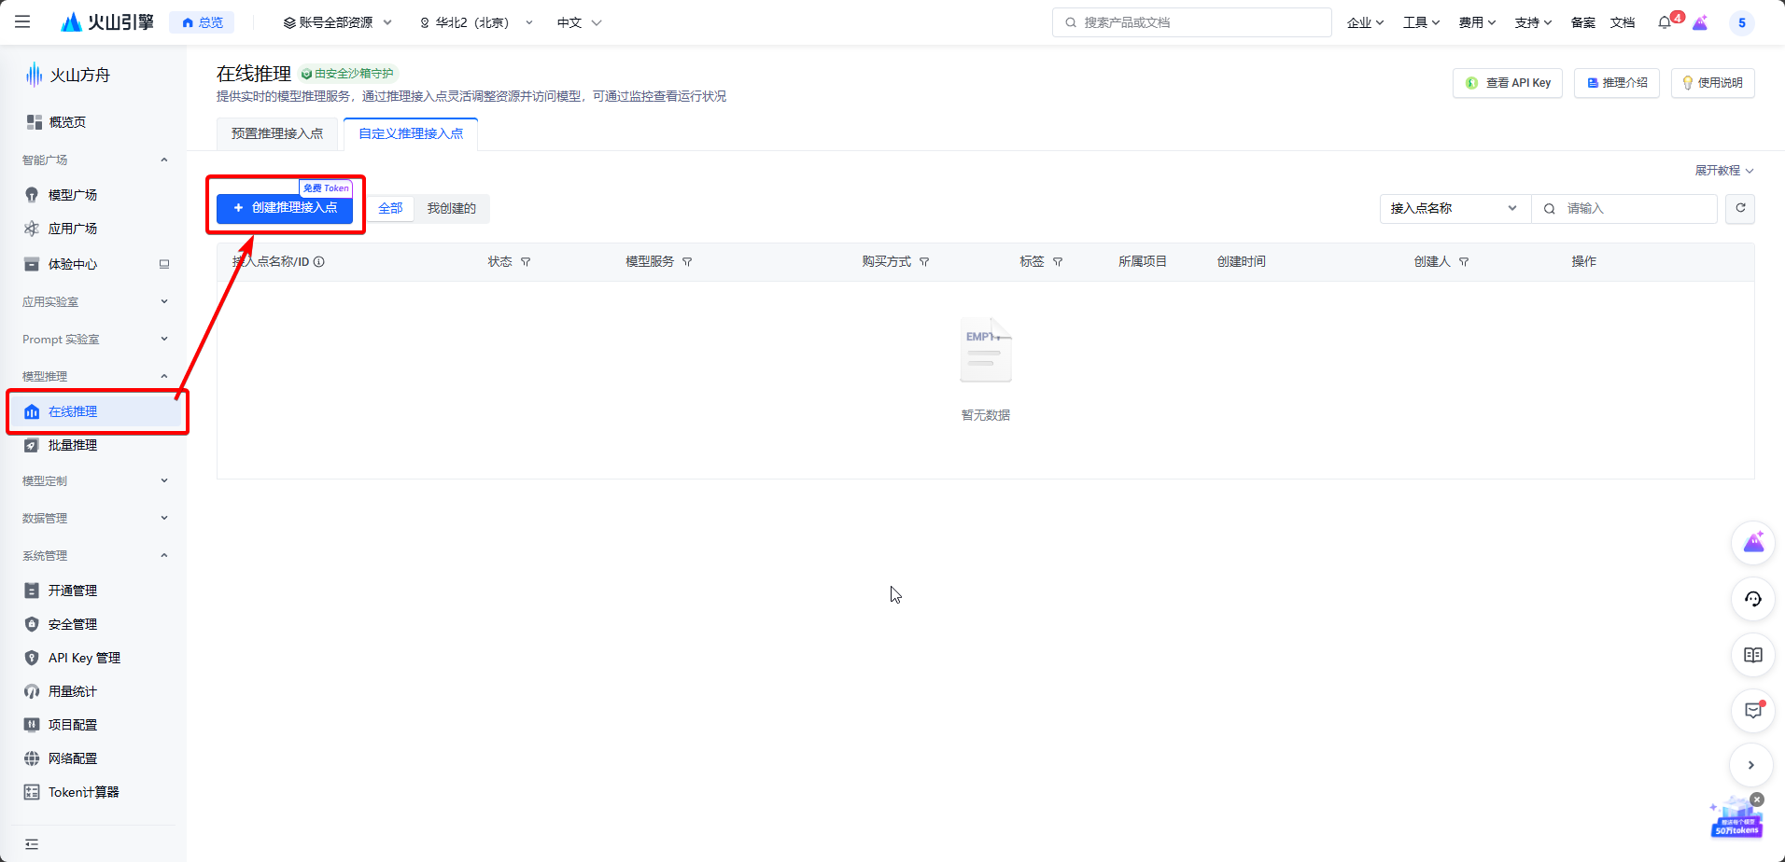This screenshot has width=1785, height=862.
Task: Open the filter funnel on 状态 column
Action: (x=527, y=262)
